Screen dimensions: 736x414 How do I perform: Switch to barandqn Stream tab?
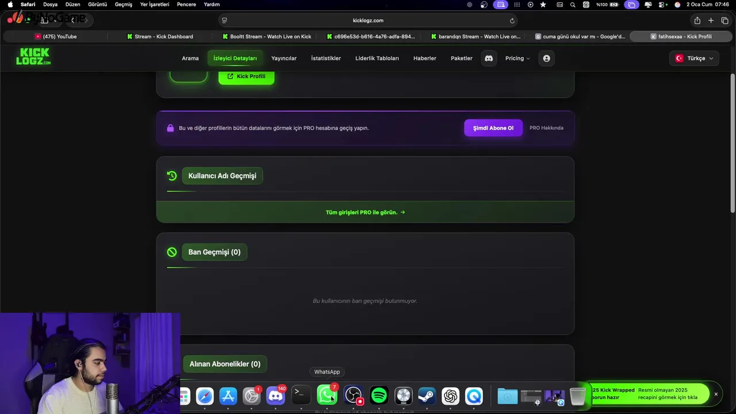point(475,36)
